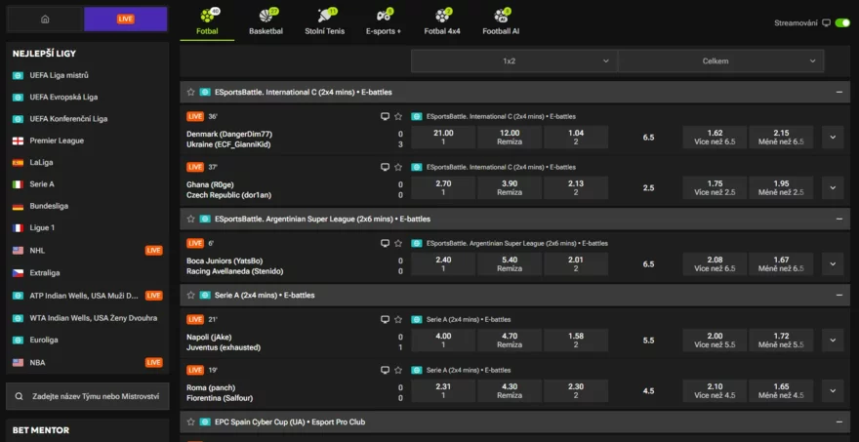
Task: Open stream monitor icon for Ghana match
Action: click(386, 167)
